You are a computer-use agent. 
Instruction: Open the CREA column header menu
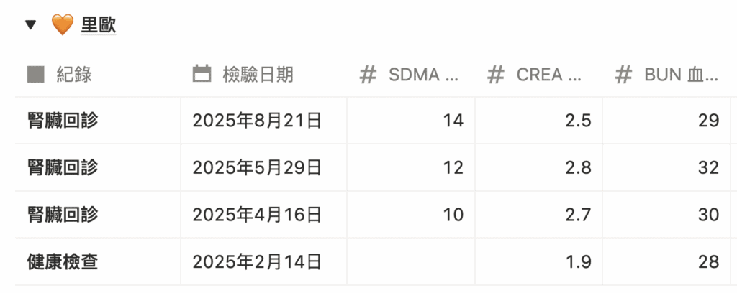[x=548, y=74]
